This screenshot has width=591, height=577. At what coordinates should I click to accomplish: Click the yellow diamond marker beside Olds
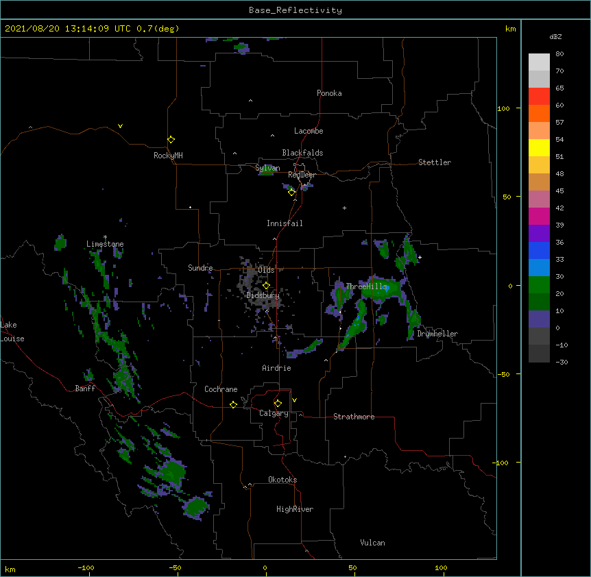266,286
